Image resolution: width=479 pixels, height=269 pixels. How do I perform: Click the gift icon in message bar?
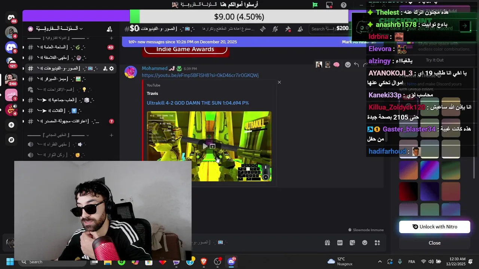327,243
